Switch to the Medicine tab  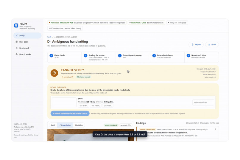(79, 125)
